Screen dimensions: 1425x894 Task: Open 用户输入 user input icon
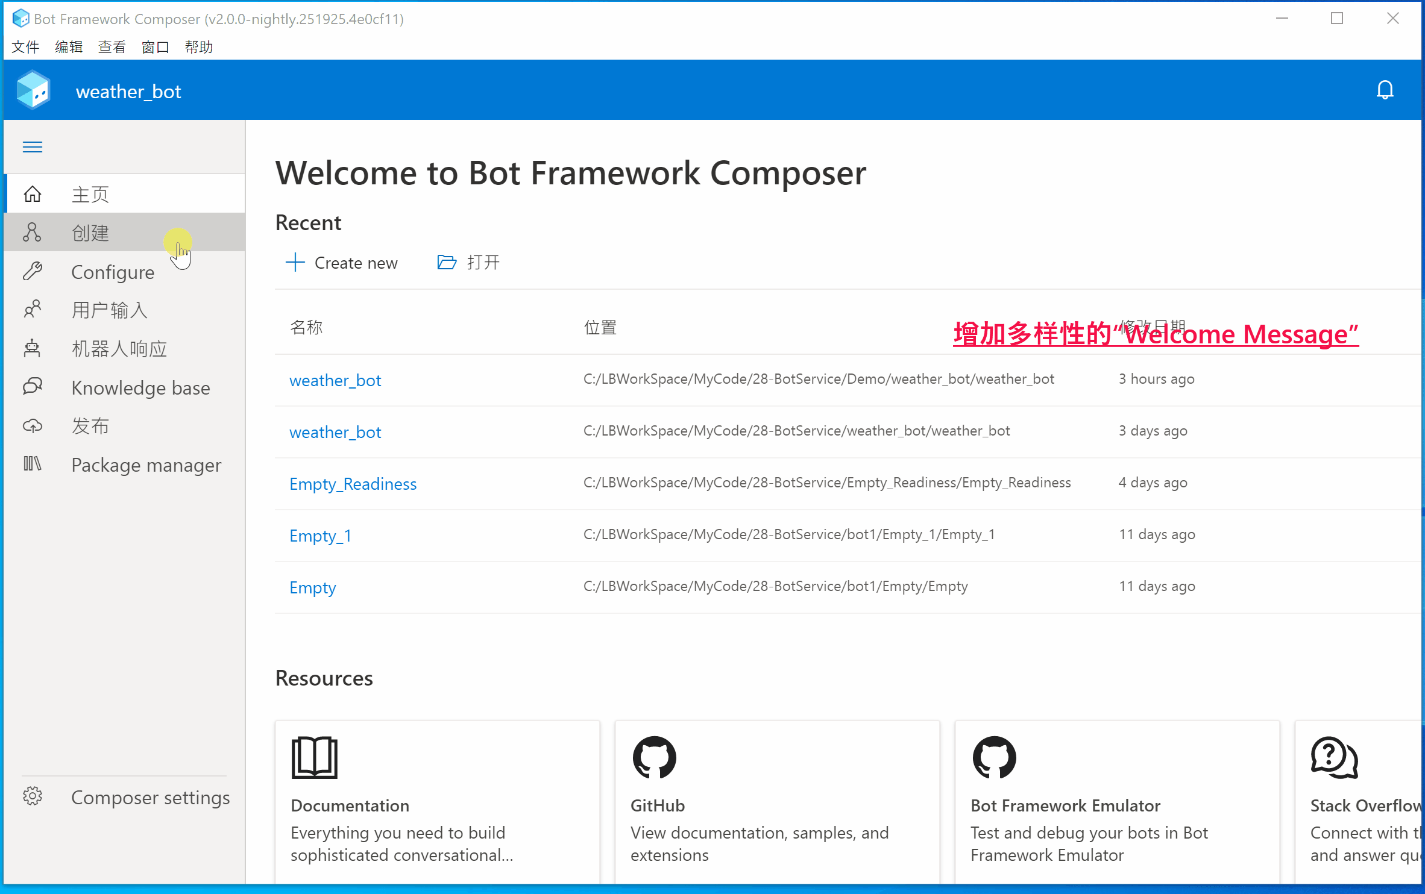(x=33, y=310)
